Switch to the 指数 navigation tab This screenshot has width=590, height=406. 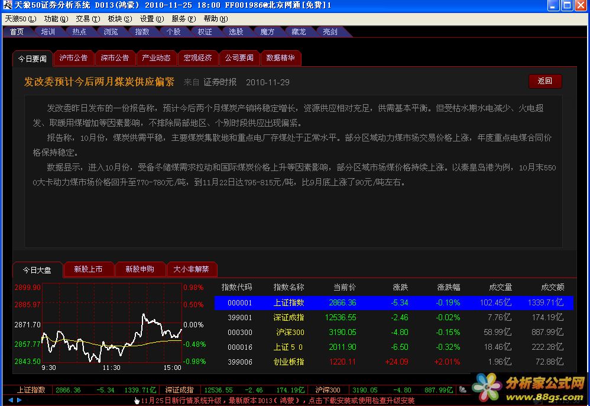tap(142, 32)
